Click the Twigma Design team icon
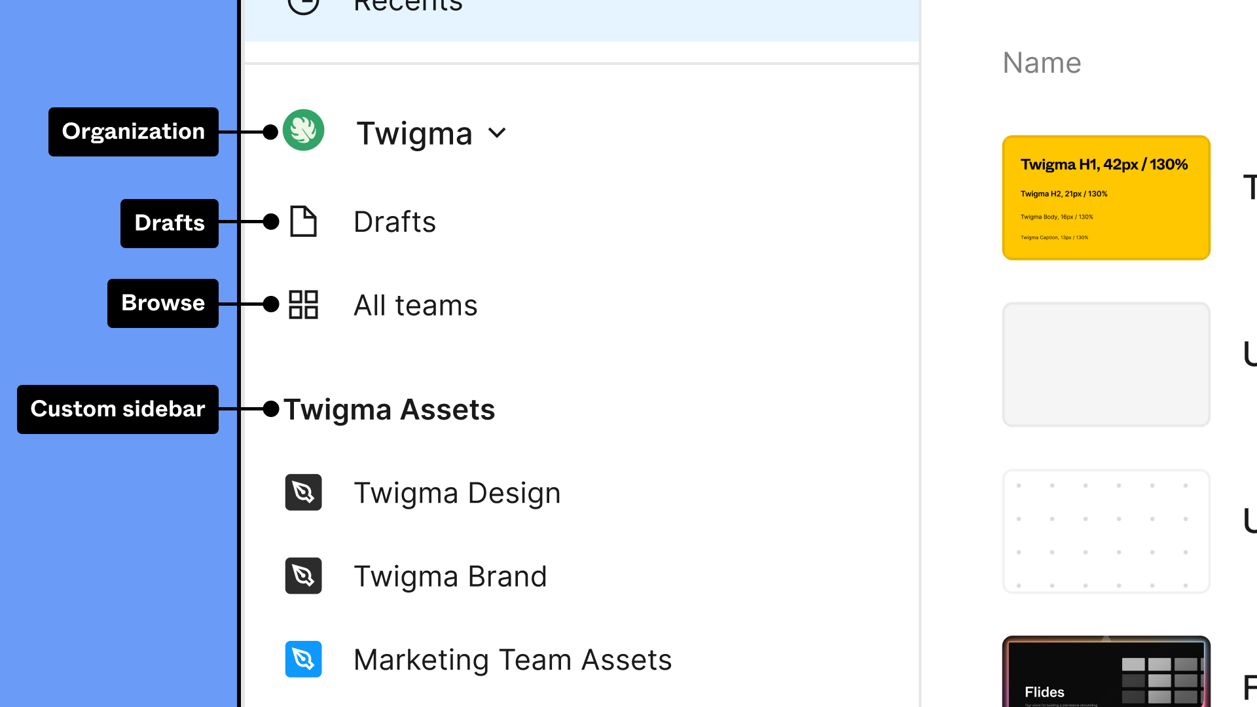The width and height of the screenshot is (1257, 707). tap(303, 492)
